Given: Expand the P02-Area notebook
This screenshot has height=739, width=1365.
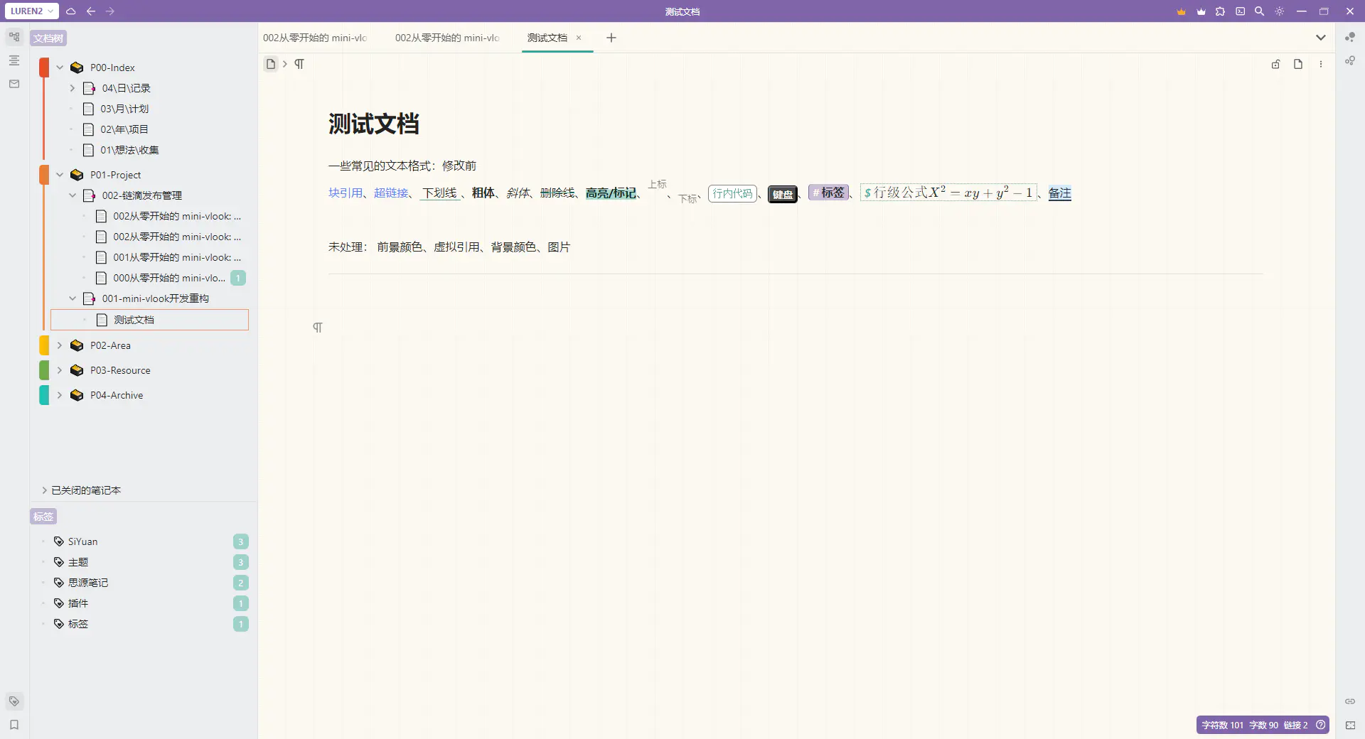Looking at the screenshot, I should (60, 345).
